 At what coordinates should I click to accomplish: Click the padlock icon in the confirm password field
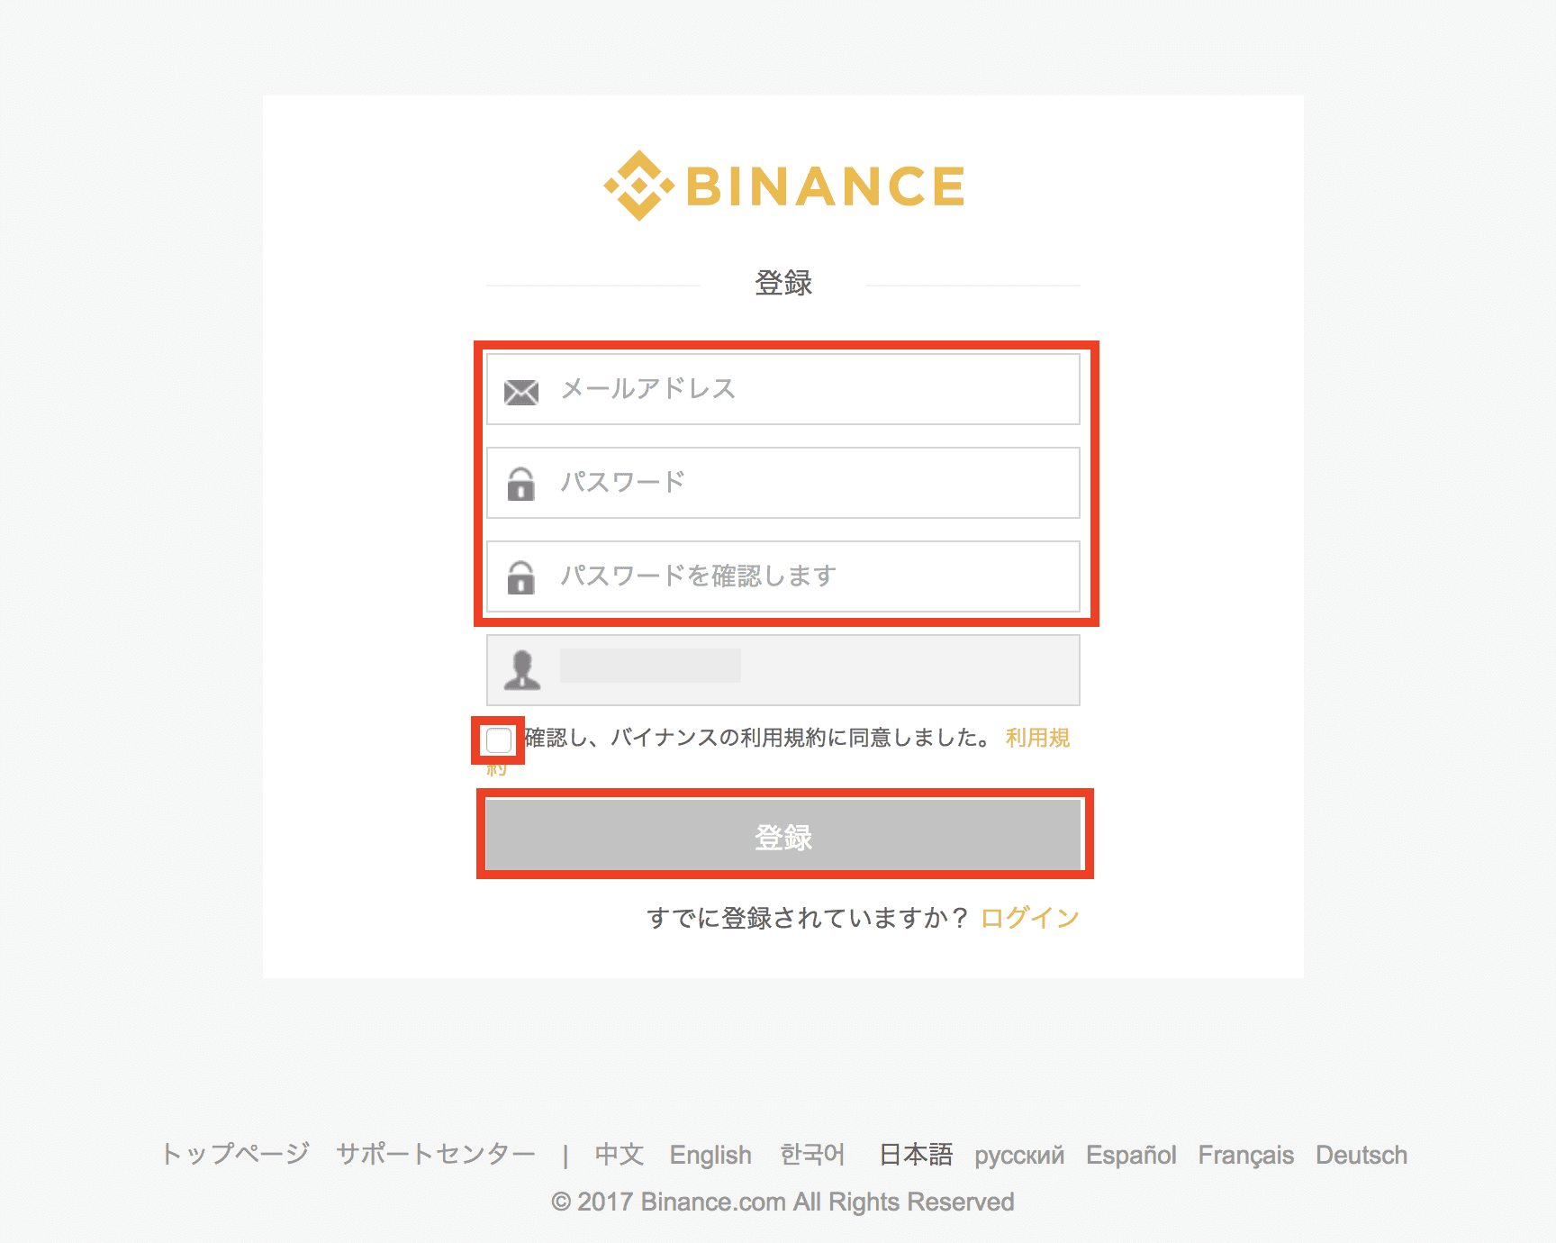[x=520, y=578]
